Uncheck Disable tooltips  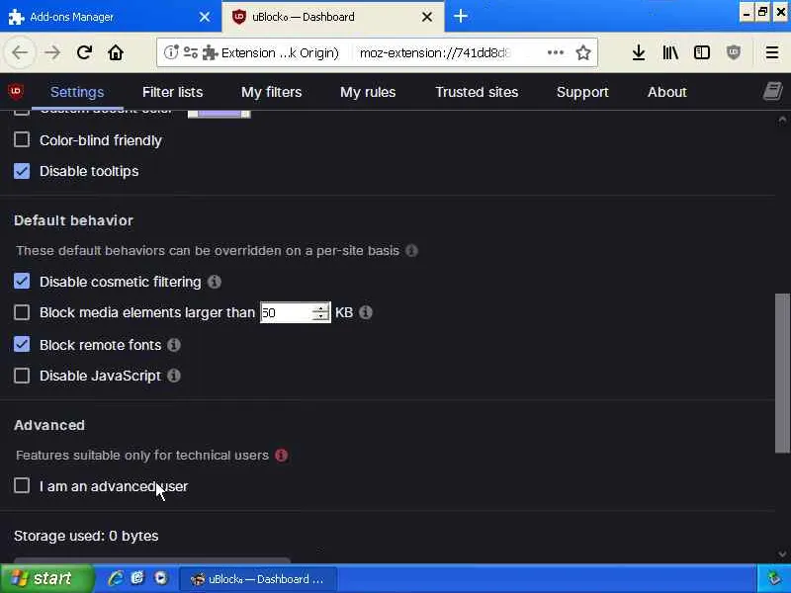22,171
